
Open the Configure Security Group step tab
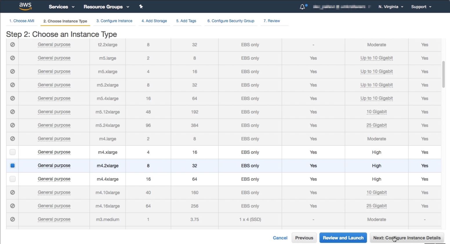[231, 21]
